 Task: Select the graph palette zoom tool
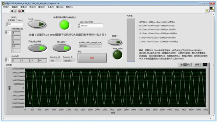click(x=185, y=64)
